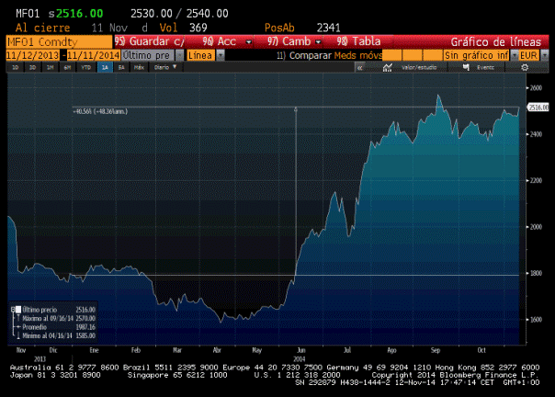
Task: Open the Último pre field dropdown arrow
Action: click(x=180, y=56)
